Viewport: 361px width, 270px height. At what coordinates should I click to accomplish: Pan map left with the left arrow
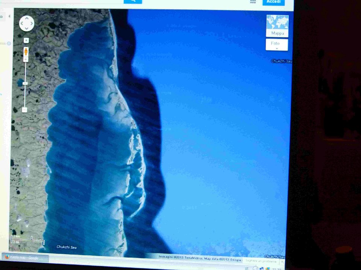click(x=22, y=23)
